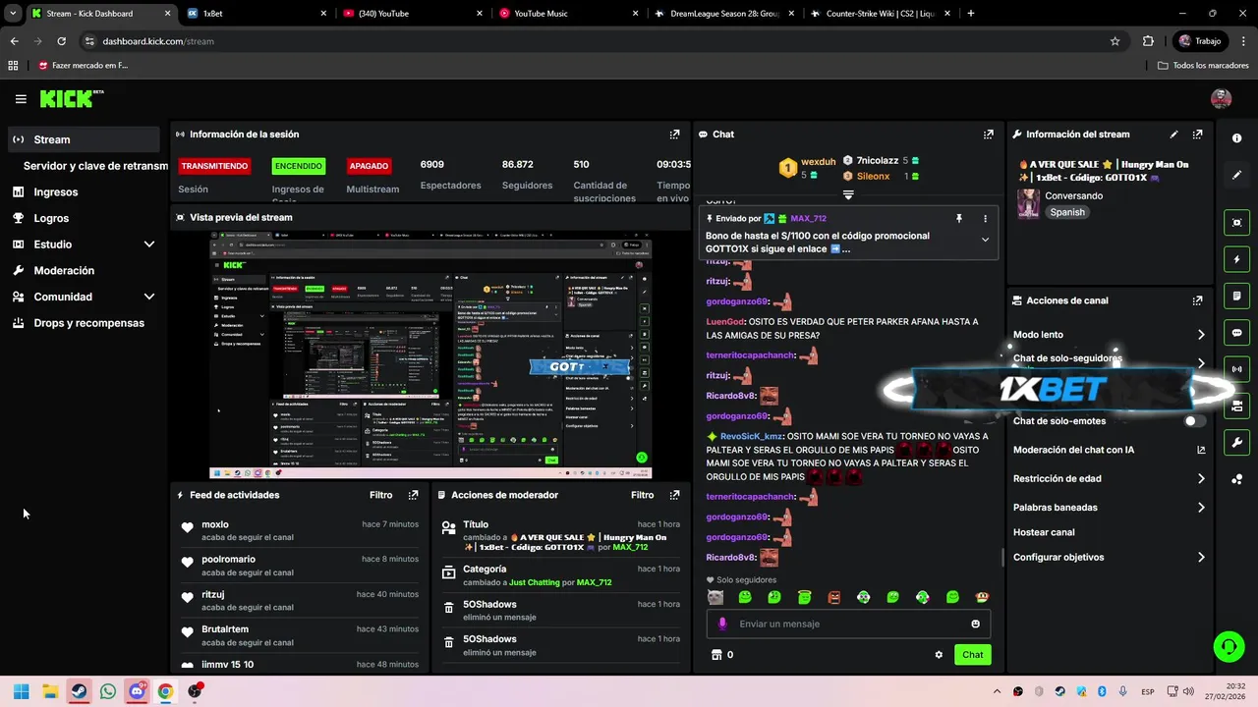Pop out the Información del stream panel
The width and height of the screenshot is (1258, 707).
[x=1197, y=135]
